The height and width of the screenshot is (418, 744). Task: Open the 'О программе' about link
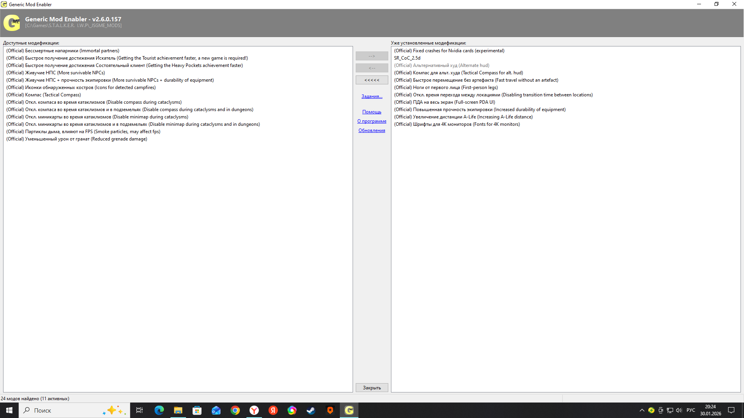tap(372, 121)
